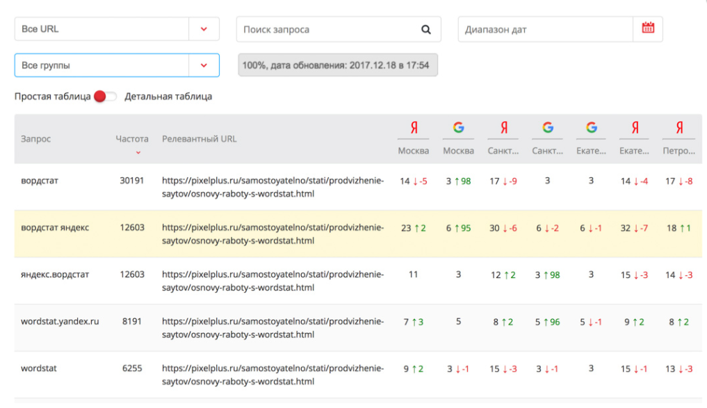Sort the table by the Запрос column header
The height and width of the screenshot is (408, 707).
[x=36, y=139]
